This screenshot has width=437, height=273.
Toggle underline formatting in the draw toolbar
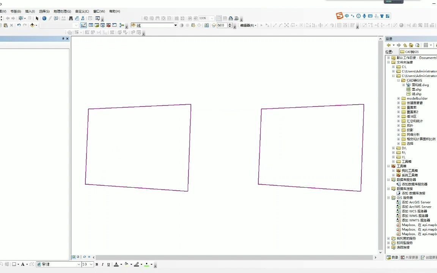[x=108, y=264]
